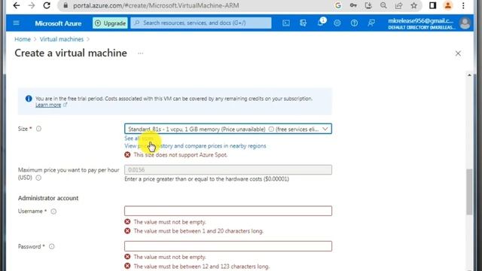
Task: Click the Microsoft Azure logo text
Action: tap(58, 23)
